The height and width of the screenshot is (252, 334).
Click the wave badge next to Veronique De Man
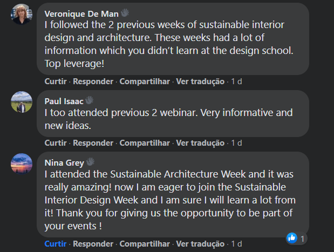point(125,12)
